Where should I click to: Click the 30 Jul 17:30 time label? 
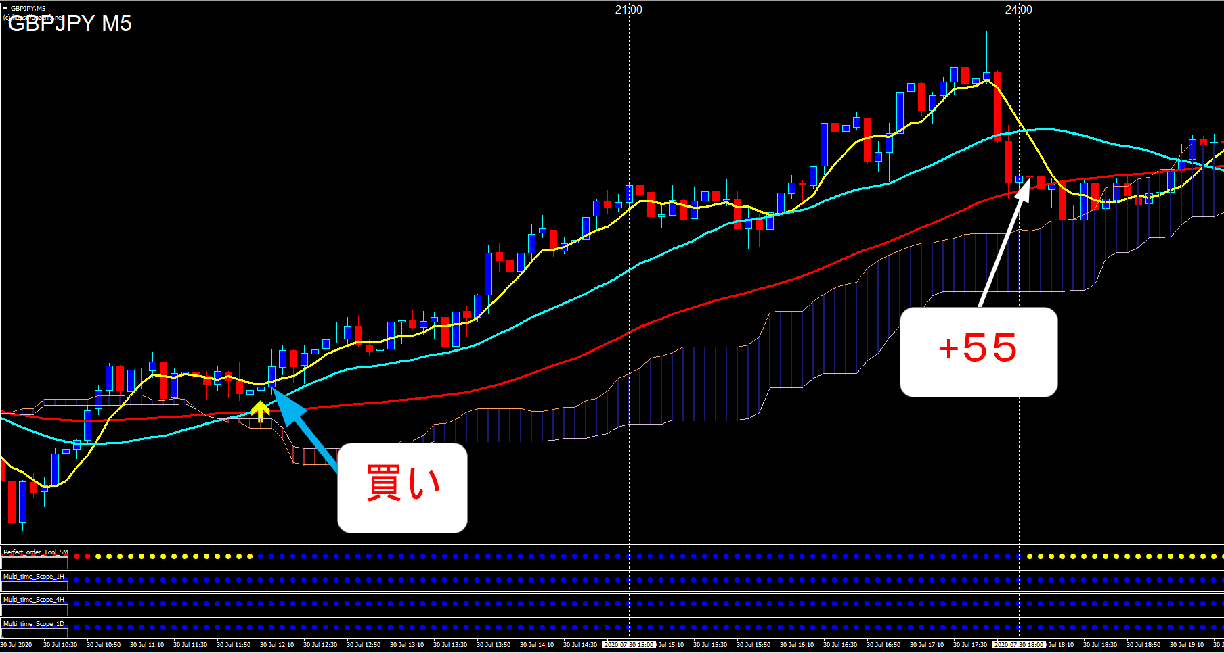[x=970, y=645]
